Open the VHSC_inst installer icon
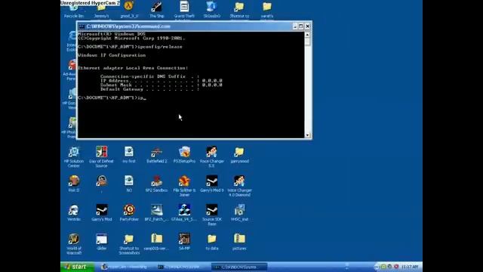The height and width of the screenshot is (272, 483). pyautogui.click(x=239, y=213)
